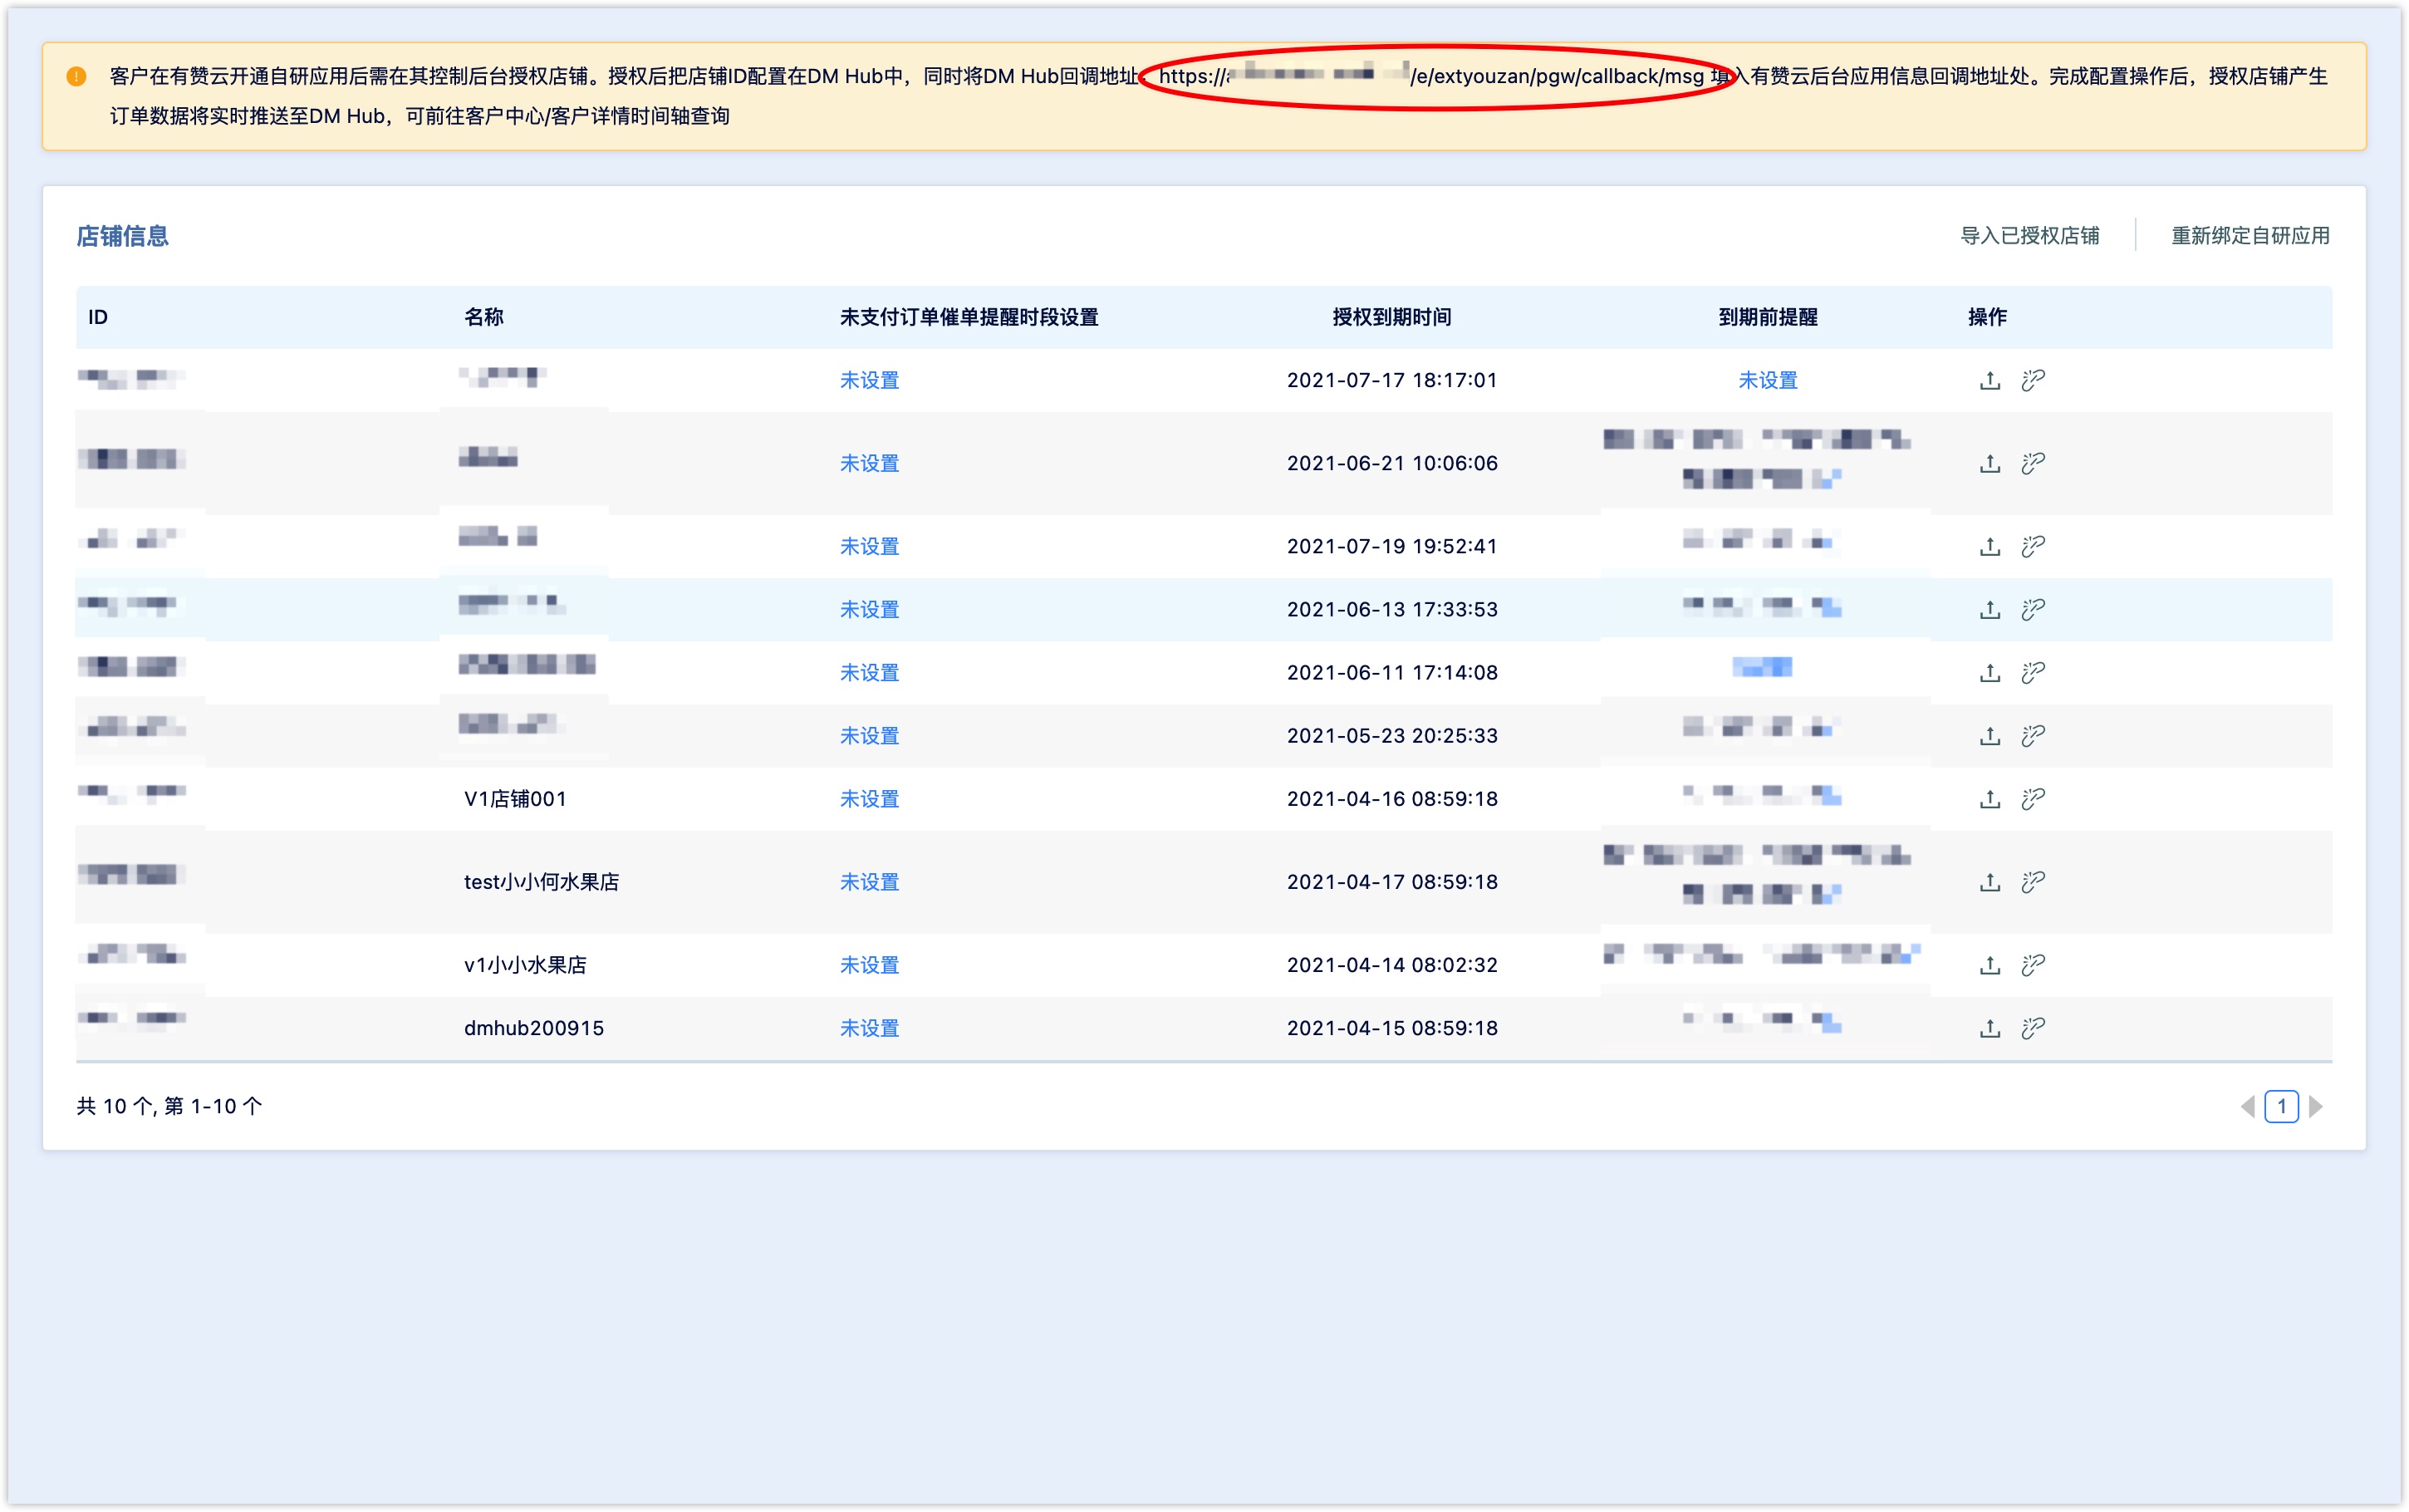Select shop name test小小何水果店
The height and width of the screenshot is (1512, 2409).
pyautogui.click(x=541, y=881)
